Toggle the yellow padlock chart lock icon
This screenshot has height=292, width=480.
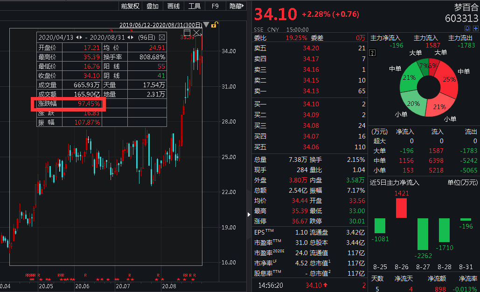(x=214, y=25)
